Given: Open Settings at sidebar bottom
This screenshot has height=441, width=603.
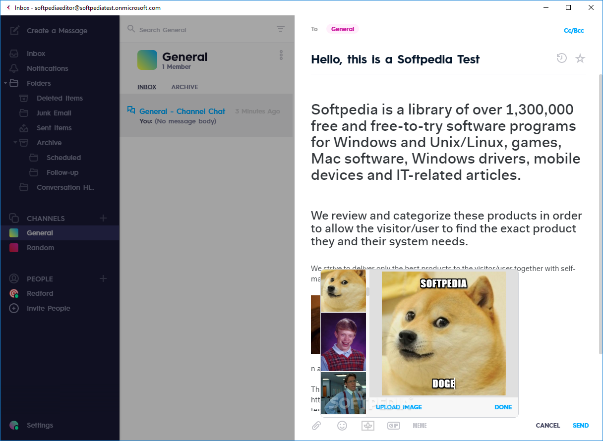Looking at the screenshot, I should [40, 425].
